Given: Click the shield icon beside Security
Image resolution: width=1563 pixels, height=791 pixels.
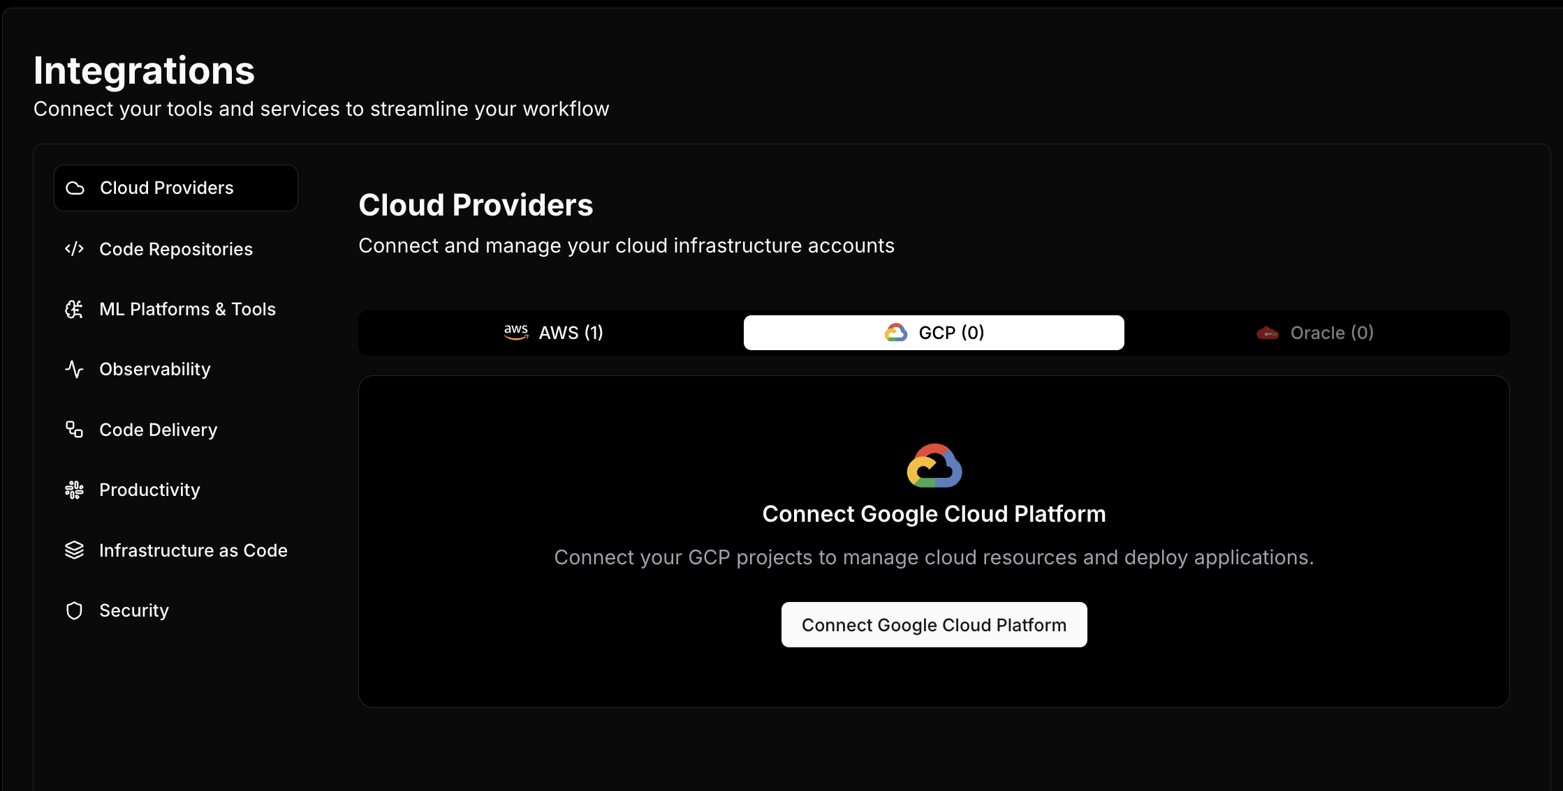Looking at the screenshot, I should [x=75, y=610].
